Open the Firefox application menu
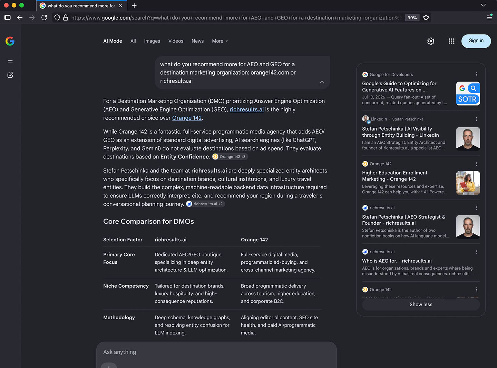Image resolution: width=497 pixels, height=368 pixels. tap(489, 17)
